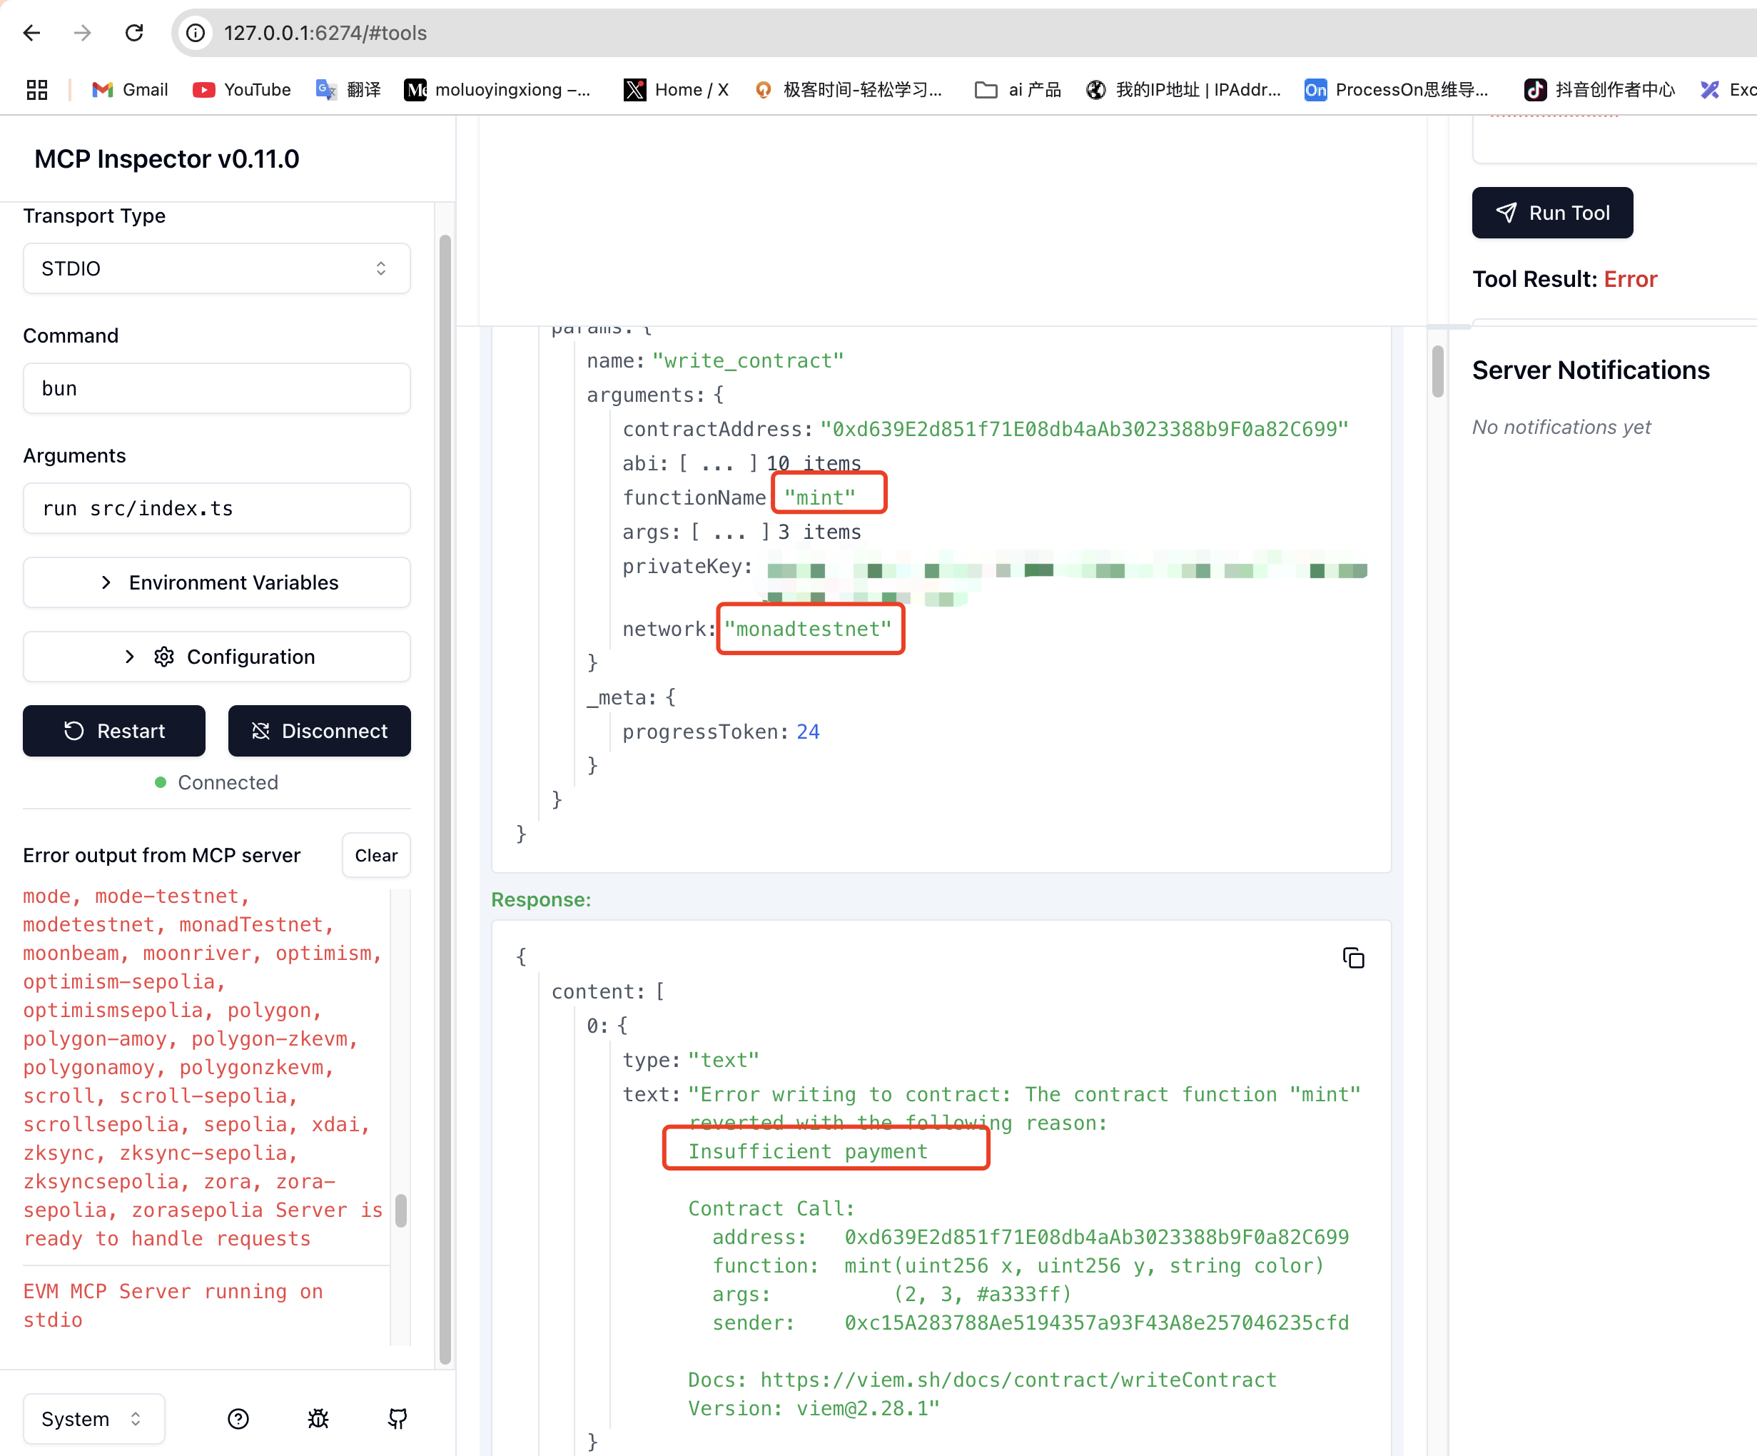The height and width of the screenshot is (1456, 1757).
Task: Go back with the browser back arrow
Action: click(x=32, y=33)
